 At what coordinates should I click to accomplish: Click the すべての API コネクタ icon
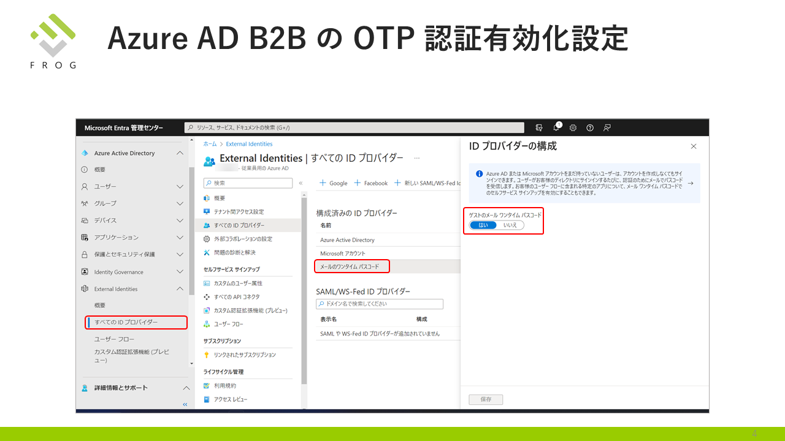click(207, 297)
